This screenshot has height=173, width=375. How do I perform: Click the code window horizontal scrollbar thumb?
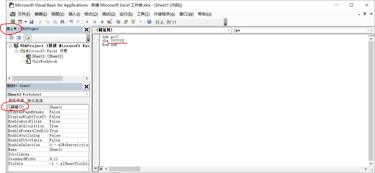125,169
